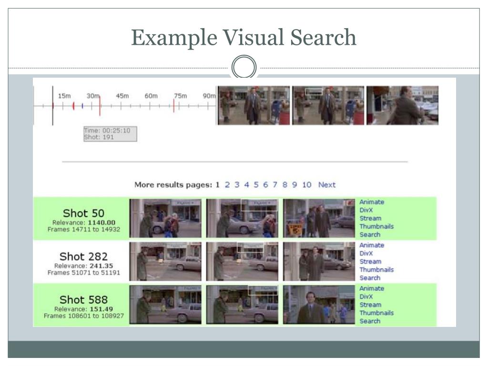Image resolution: width=488 pixels, height=366 pixels.
Task: Click black playhead line on timeline
Action: [x=52, y=106]
